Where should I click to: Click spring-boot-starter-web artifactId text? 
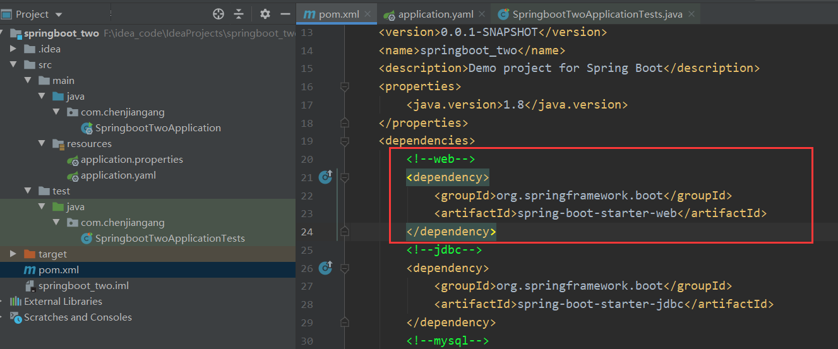pyautogui.click(x=597, y=213)
